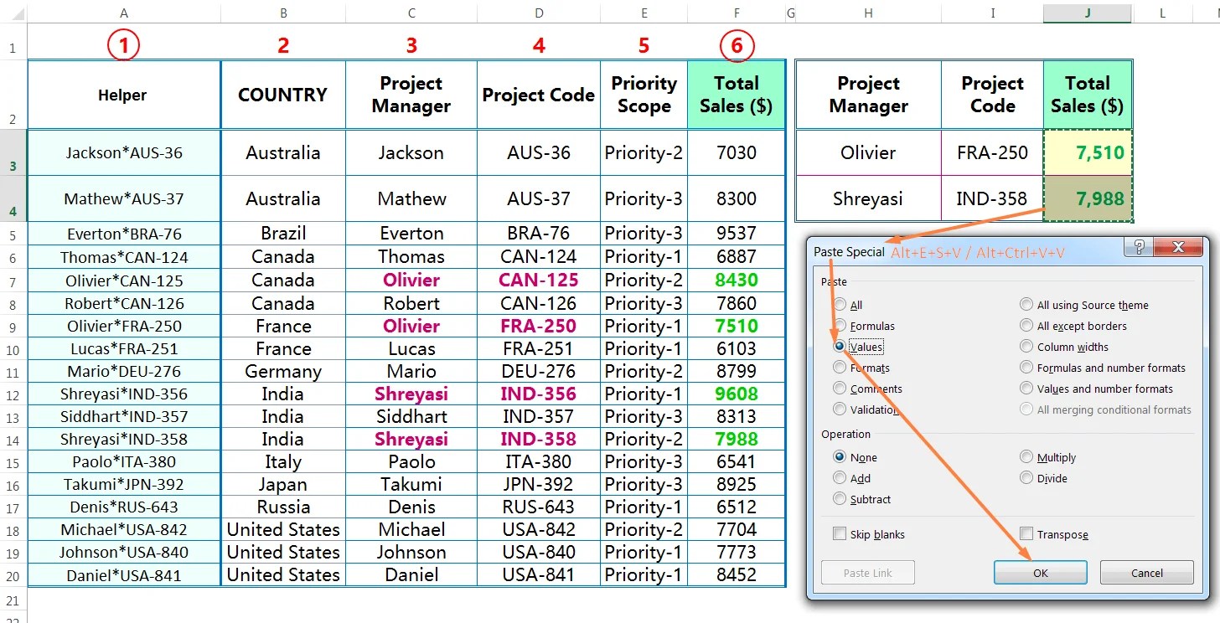Select the Comments paste option
The height and width of the screenshot is (623, 1220).
tap(839, 388)
